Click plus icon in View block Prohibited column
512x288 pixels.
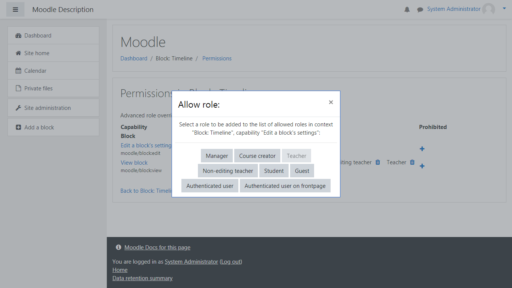(x=422, y=166)
